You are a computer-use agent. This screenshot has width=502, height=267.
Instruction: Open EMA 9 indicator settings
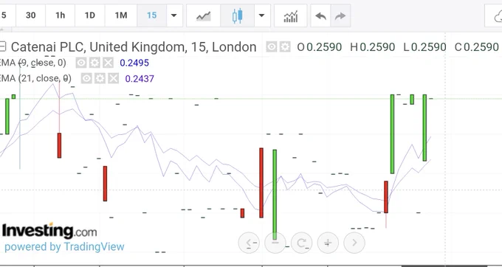94,63
